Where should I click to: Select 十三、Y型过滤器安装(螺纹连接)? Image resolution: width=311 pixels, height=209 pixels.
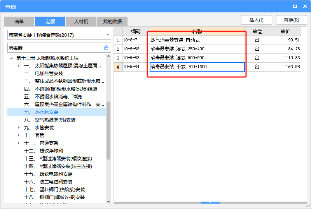58,159
